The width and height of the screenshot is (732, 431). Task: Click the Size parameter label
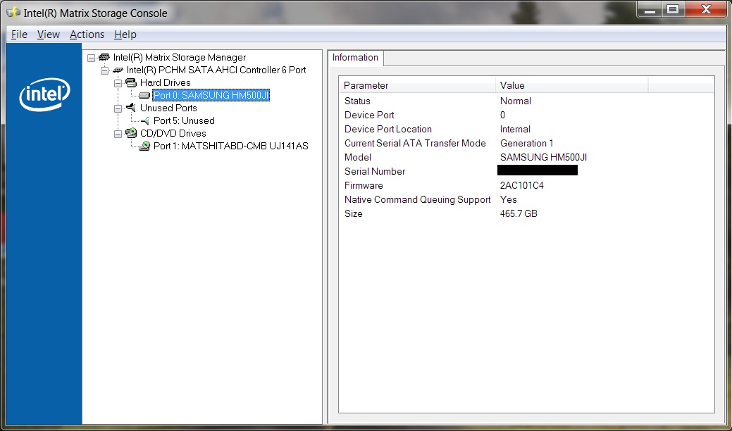pos(354,213)
